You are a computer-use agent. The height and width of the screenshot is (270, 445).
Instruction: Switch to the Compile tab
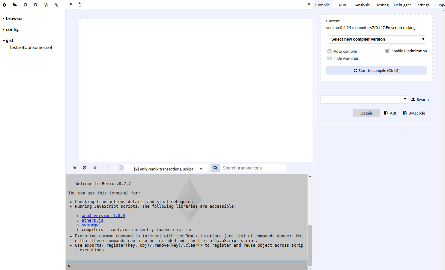[x=323, y=5]
